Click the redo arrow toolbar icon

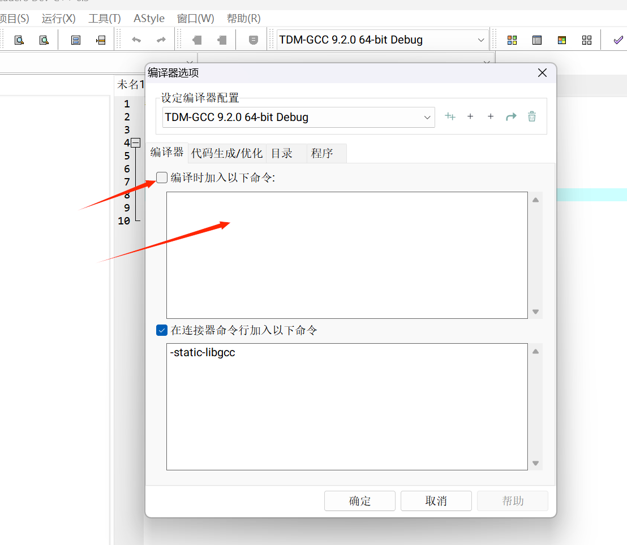pos(161,40)
